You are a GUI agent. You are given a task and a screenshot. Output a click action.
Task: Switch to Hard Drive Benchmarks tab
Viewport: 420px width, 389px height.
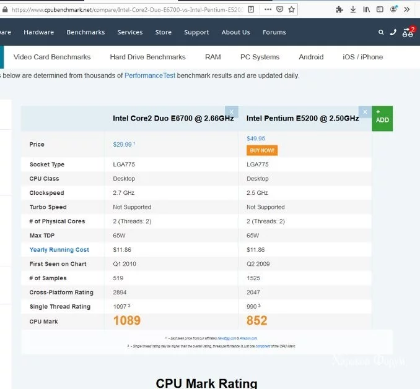pos(147,57)
